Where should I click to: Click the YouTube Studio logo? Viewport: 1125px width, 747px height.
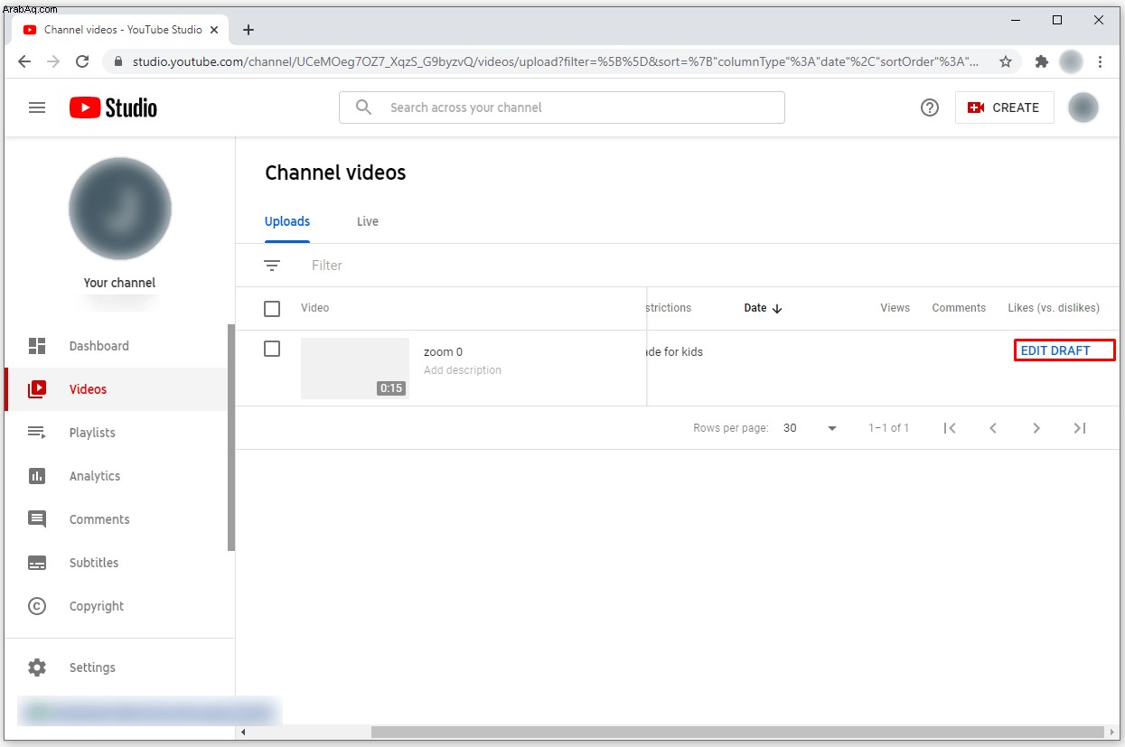[x=113, y=107]
